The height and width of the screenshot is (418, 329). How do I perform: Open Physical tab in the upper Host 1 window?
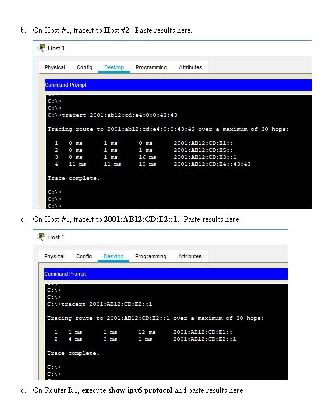click(55, 67)
